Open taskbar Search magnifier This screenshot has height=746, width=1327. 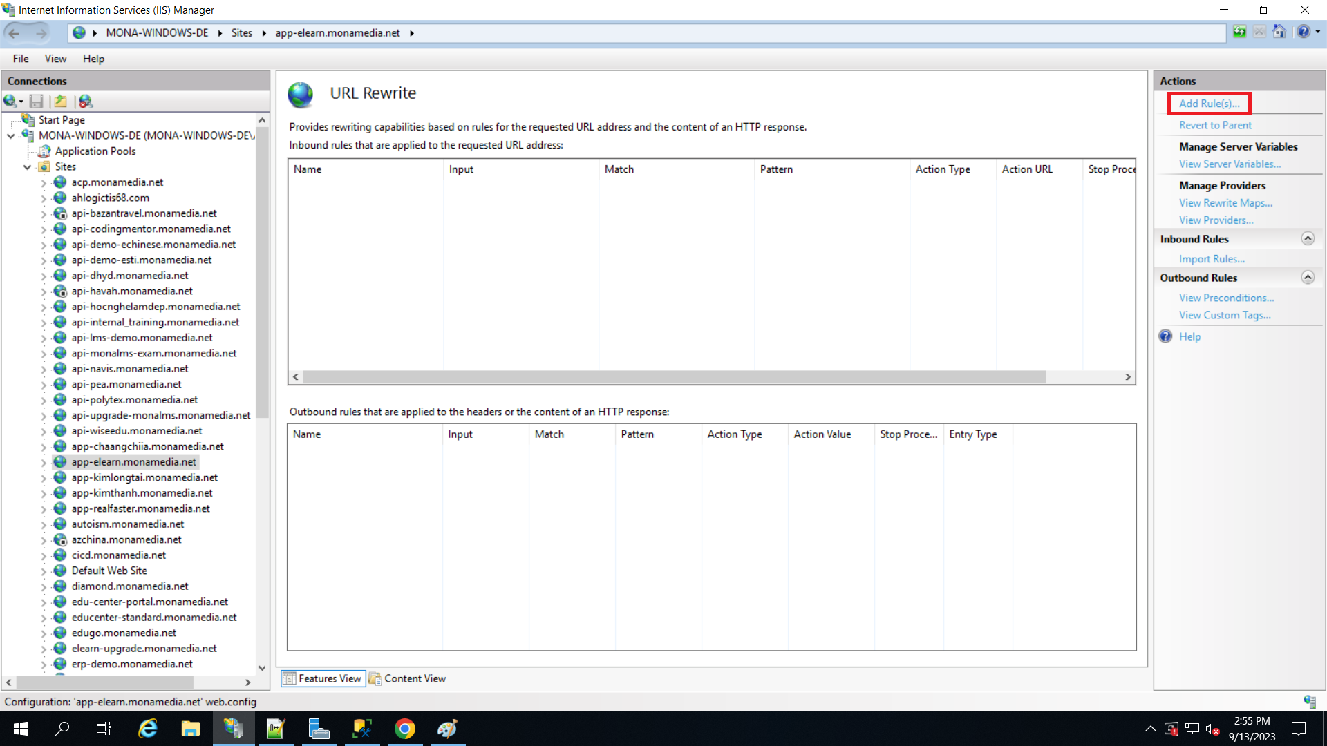coord(62,729)
